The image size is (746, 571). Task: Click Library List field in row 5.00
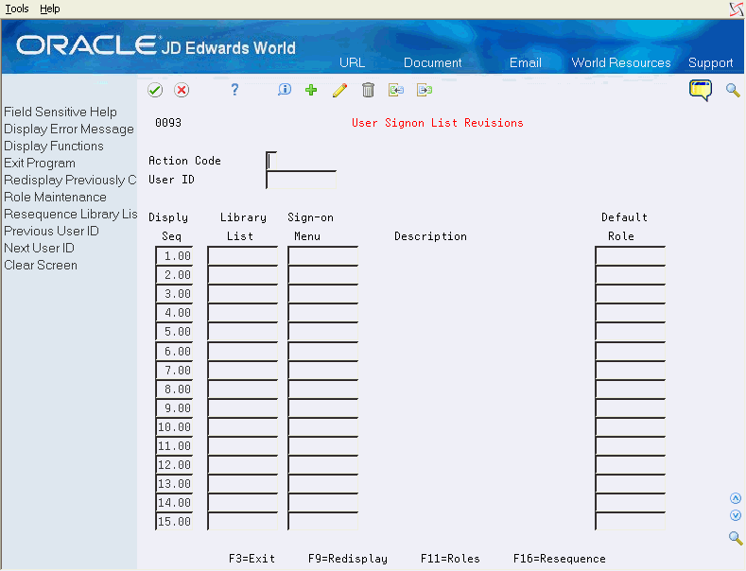coord(243,332)
